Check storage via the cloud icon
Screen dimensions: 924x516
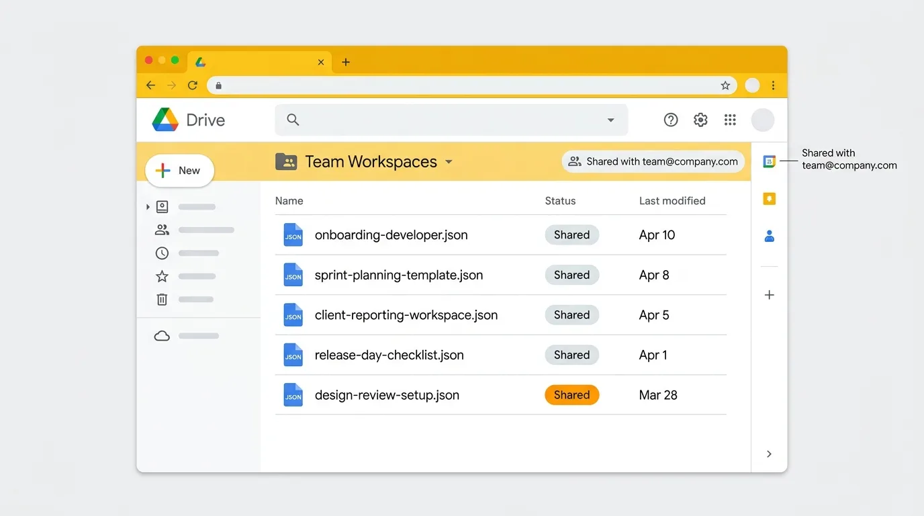161,335
